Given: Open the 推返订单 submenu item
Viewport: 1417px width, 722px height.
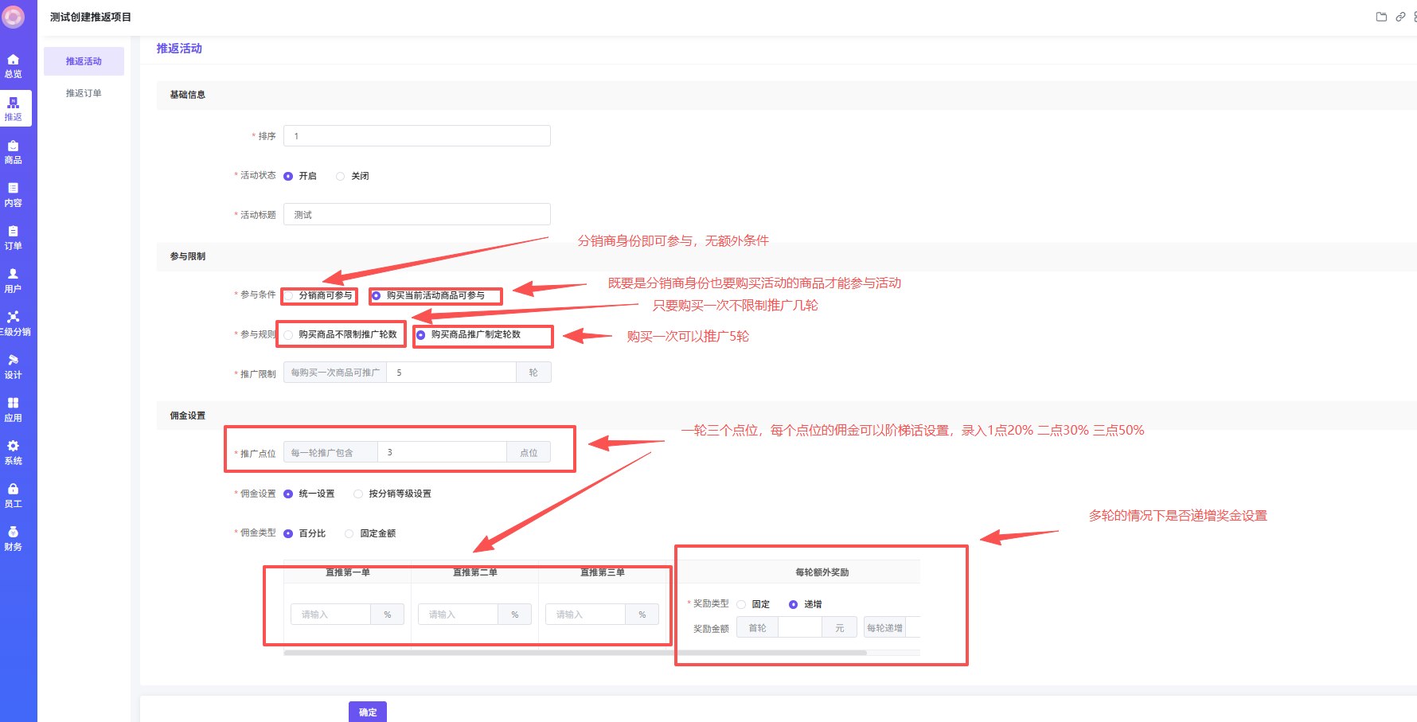Looking at the screenshot, I should (84, 93).
